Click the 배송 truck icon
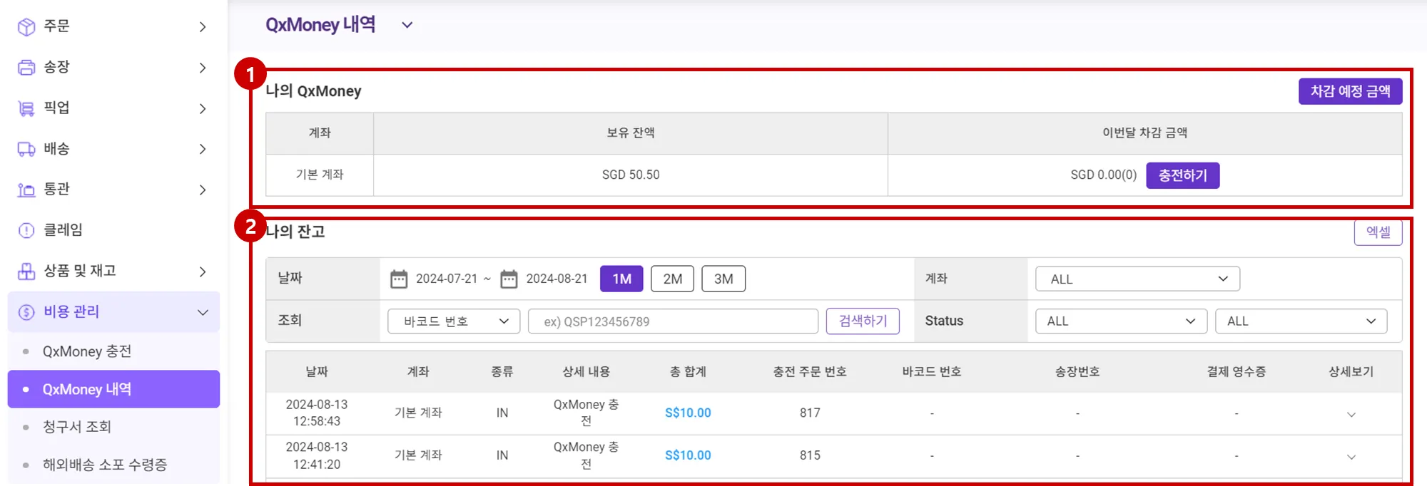1427x486 pixels. coord(26,149)
